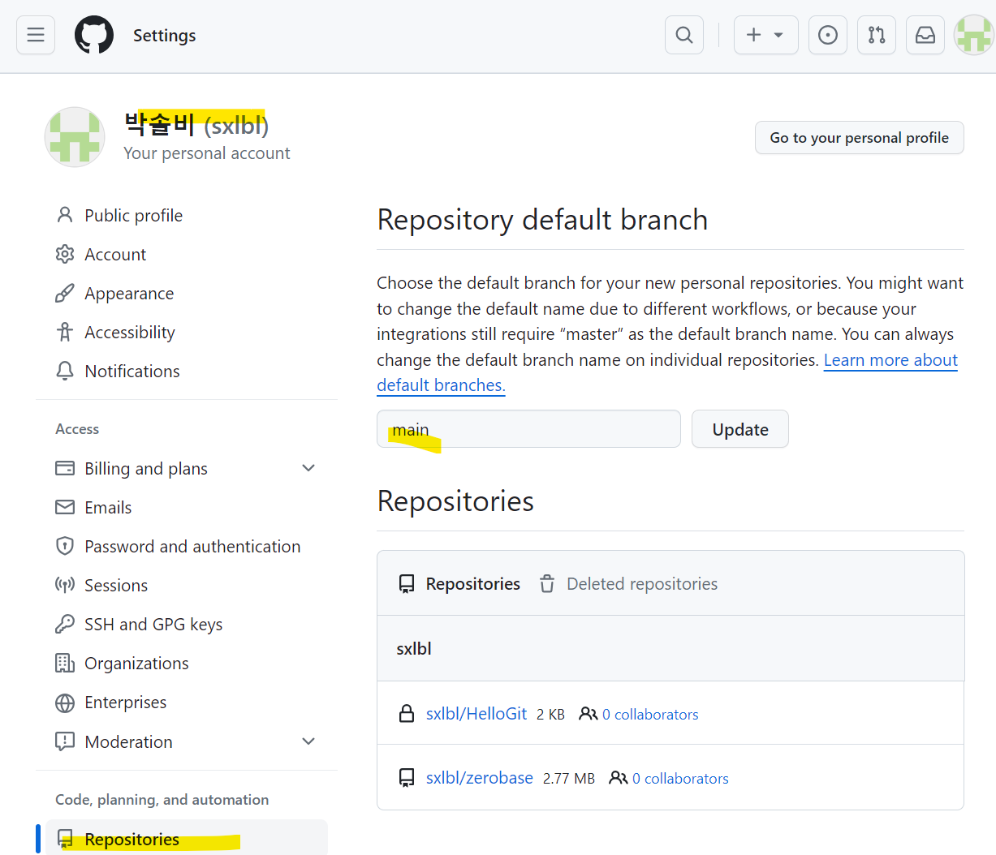Image resolution: width=996 pixels, height=855 pixels.
Task: Switch to Deleted repositories tab
Action: [x=628, y=583]
